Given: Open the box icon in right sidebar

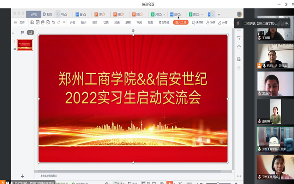Looking at the screenshot, I should tap(239, 68).
